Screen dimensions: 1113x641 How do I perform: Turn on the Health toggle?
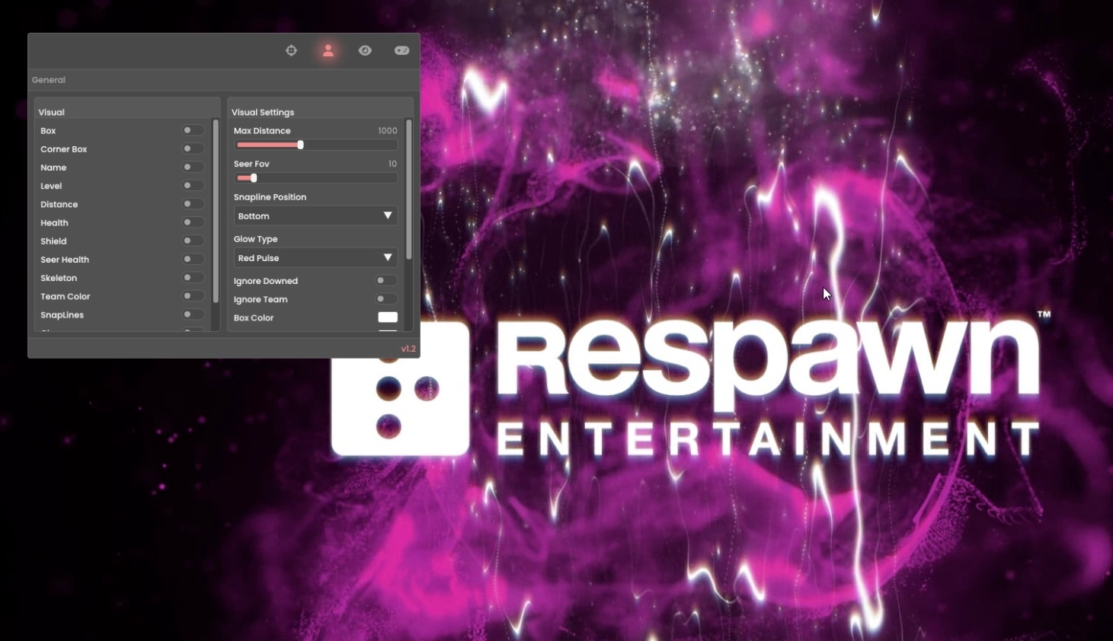tap(192, 222)
